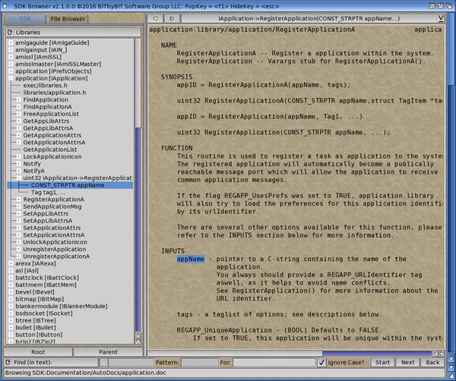Click the tree list scroll-down arrow

pyautogui.click(x=138, y=343)
